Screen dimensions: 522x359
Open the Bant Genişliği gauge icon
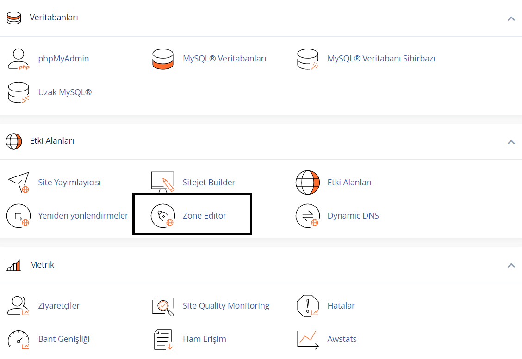[x=19, y=340]
